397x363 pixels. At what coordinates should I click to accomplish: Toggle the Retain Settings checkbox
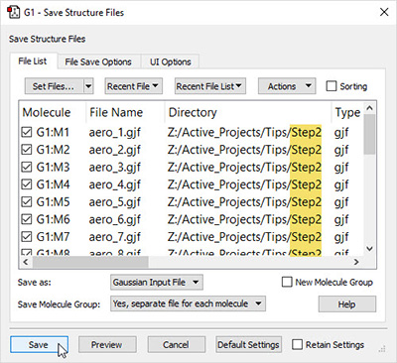click(297, 344)
